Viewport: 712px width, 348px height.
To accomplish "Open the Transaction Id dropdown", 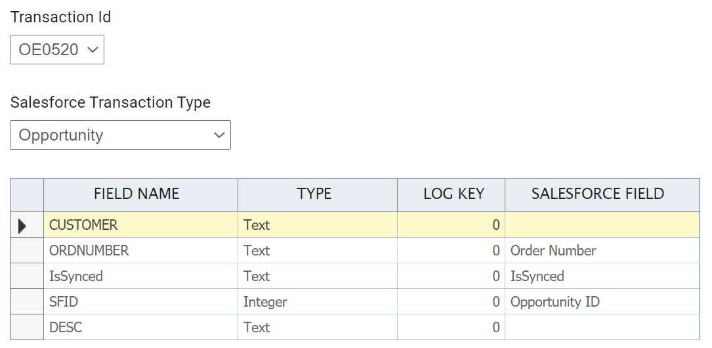I will (x=57, y=50).
